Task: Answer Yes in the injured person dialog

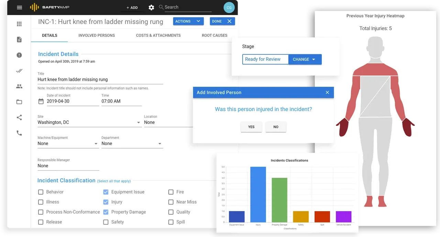Action: click(x=251, y=127)
